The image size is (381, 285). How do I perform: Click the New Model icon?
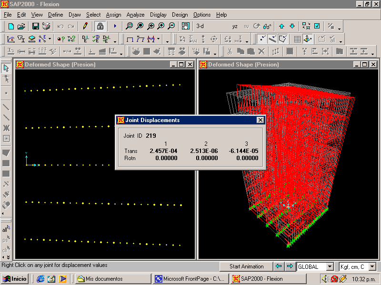click(x=11, y=26)
